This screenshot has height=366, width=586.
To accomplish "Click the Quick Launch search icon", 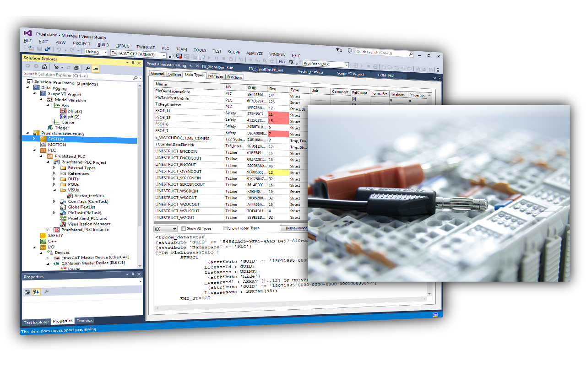I will (410, 54).
